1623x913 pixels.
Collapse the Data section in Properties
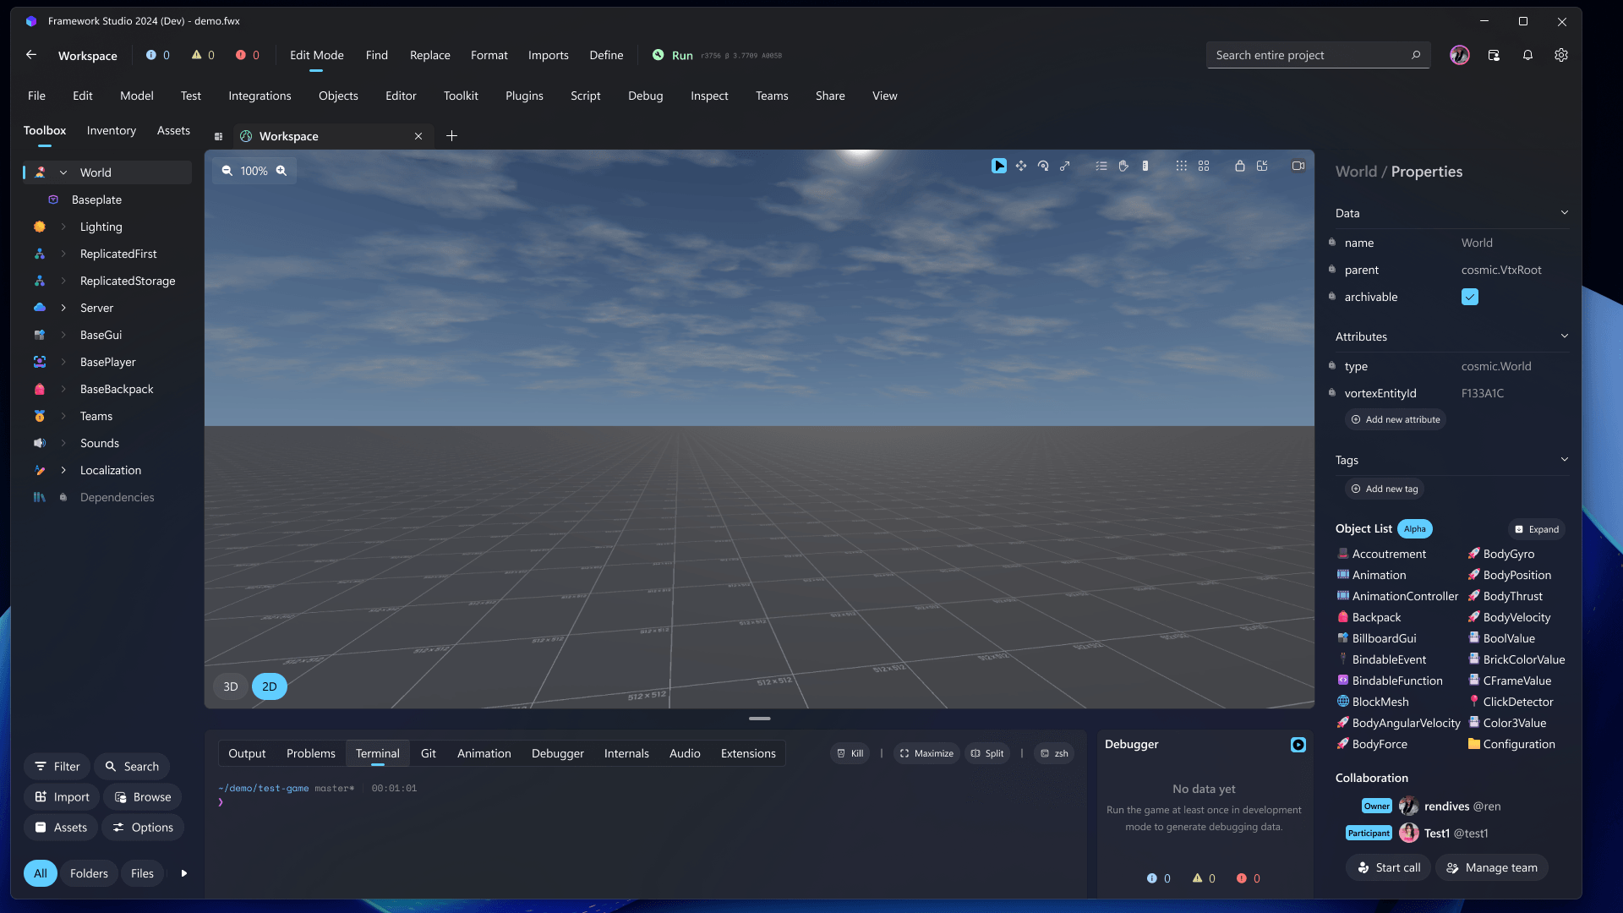1565,212
